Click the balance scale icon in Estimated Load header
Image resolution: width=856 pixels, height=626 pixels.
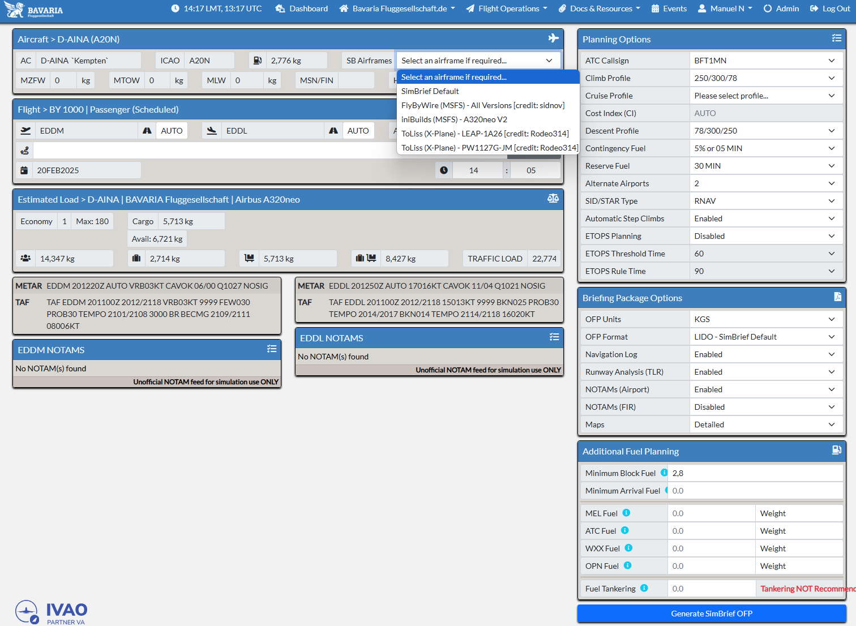click(x=553, y=198)
